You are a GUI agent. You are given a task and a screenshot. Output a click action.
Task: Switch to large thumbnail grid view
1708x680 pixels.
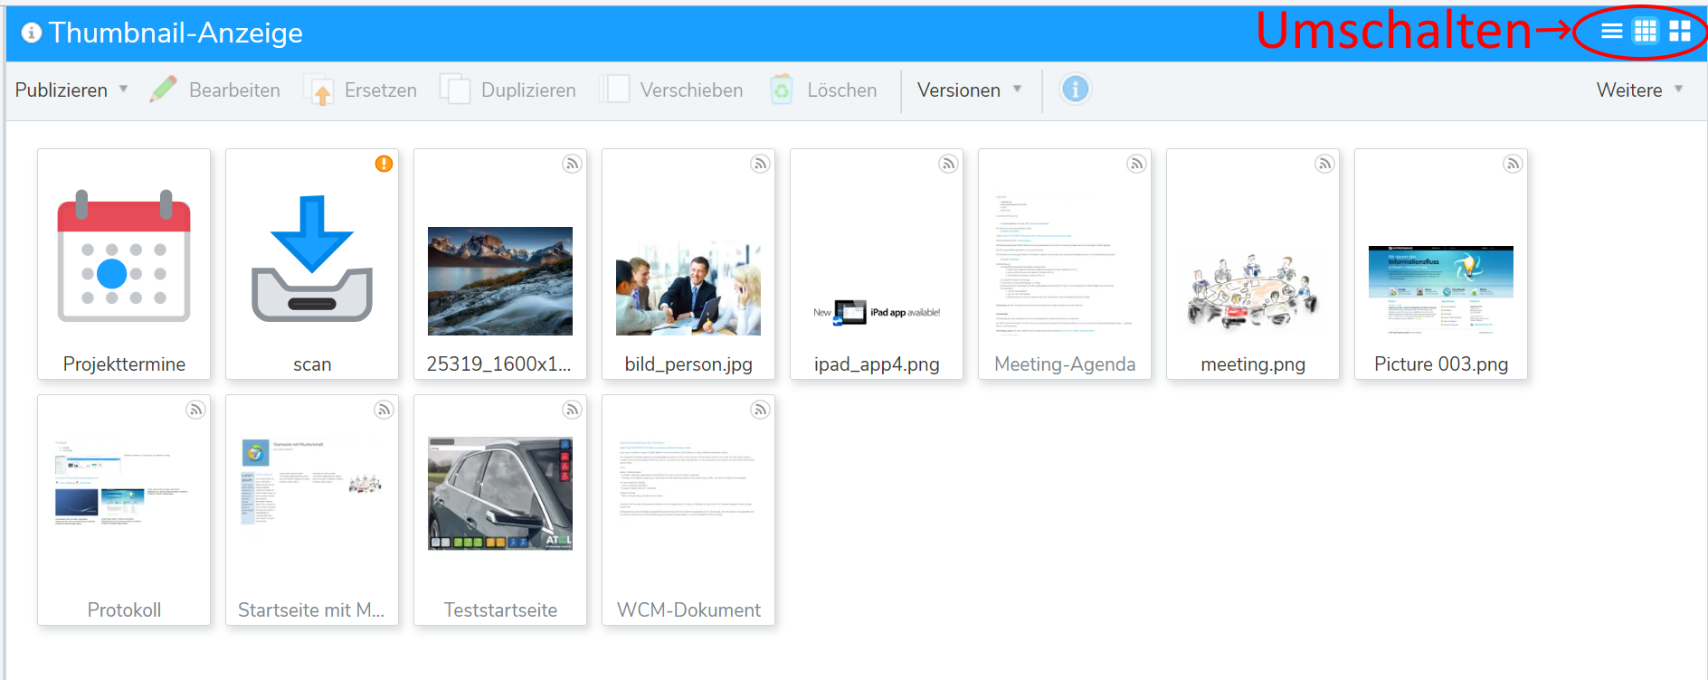[x=1680, y=32]
